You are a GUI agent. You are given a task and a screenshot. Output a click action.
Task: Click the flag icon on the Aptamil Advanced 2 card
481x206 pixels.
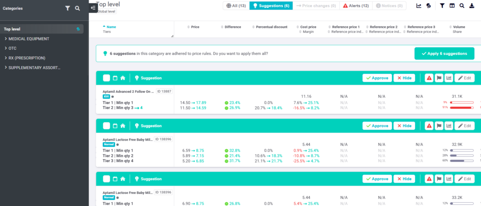pos(439,78)
